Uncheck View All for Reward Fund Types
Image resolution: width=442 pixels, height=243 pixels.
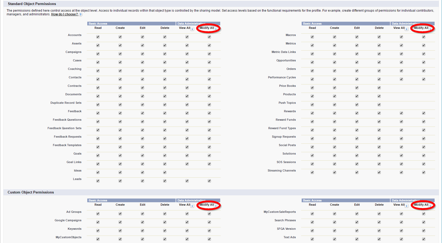(x=401, y=130)
